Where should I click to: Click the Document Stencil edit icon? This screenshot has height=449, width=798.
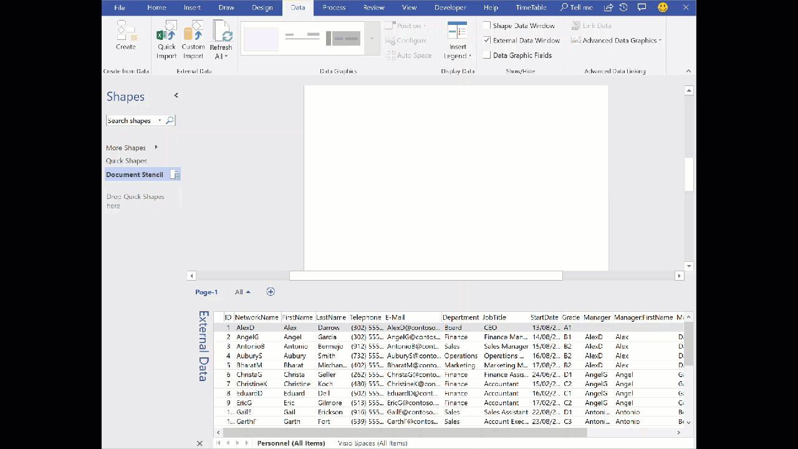[175, 175]
